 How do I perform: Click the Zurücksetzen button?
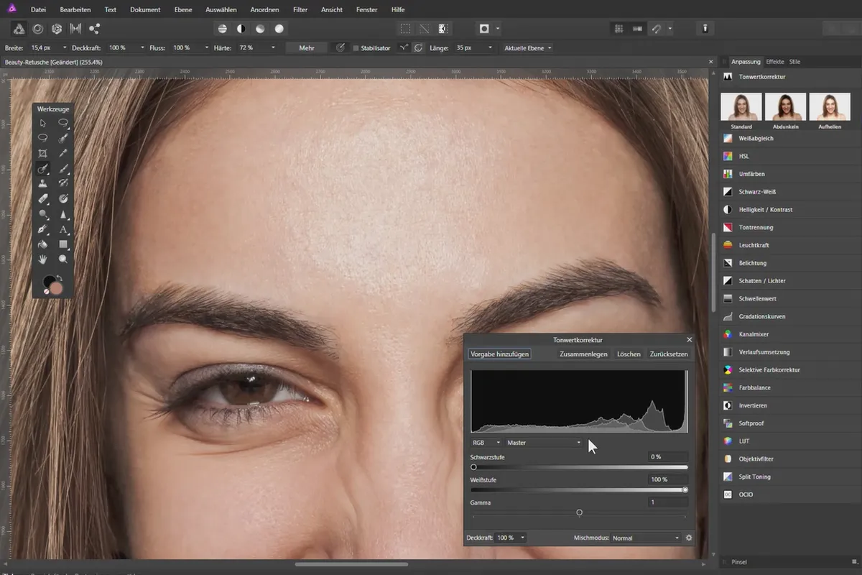coord(668,354)
